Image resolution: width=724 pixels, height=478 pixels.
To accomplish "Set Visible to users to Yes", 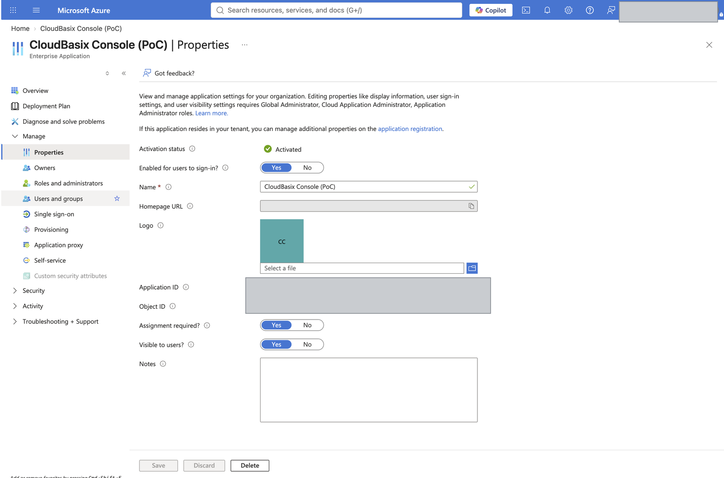I will point(277,345).
